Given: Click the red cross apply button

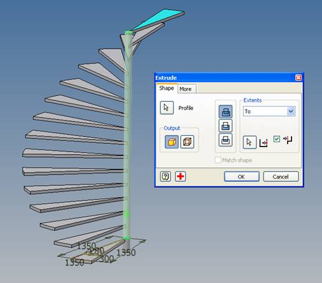Looking at the screenshot, I should coord(181,176).
